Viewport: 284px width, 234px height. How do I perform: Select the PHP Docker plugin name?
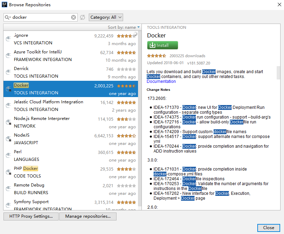[x=26, y=168]
